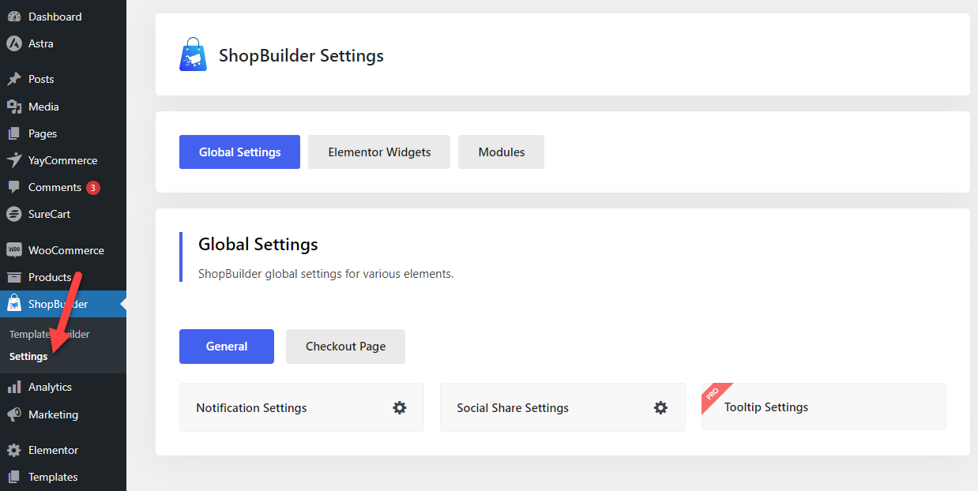This screenshot has width=978, height=491.
Task: Click the Global Settings heading text
Action: coord(258,244)
